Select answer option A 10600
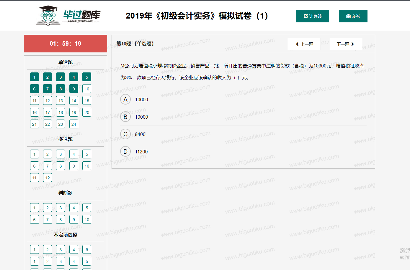This screenshot has width=410, height=270. coord(125,100)
